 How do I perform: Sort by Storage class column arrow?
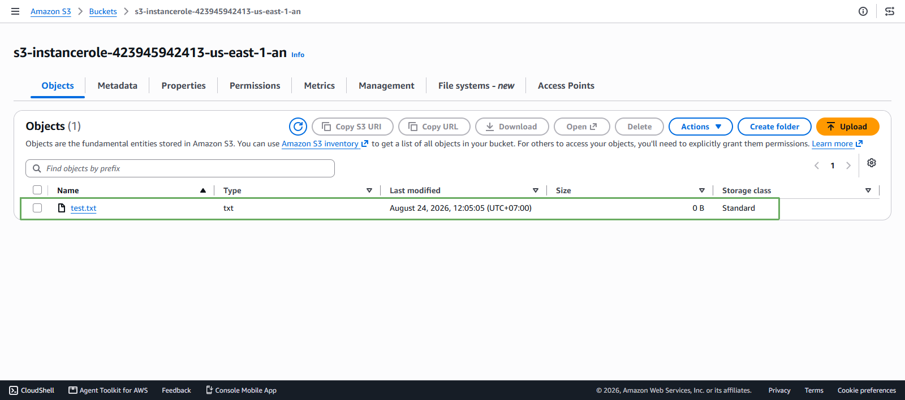coord(868,190)
